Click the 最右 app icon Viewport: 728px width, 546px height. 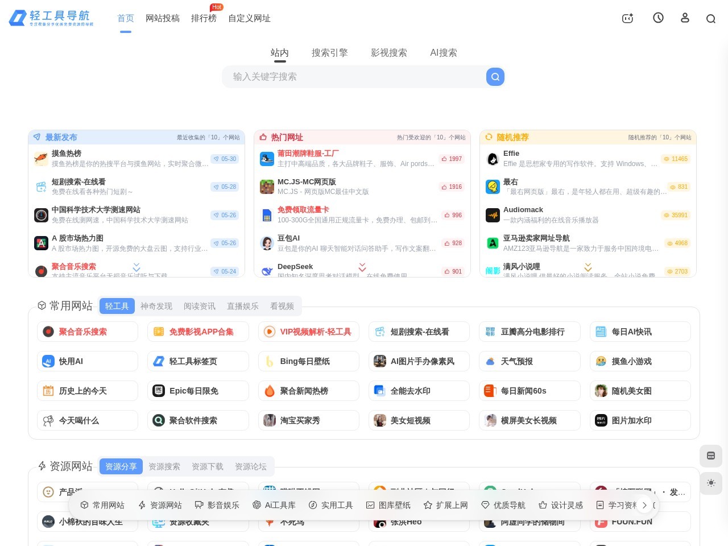tap(493, 187)
